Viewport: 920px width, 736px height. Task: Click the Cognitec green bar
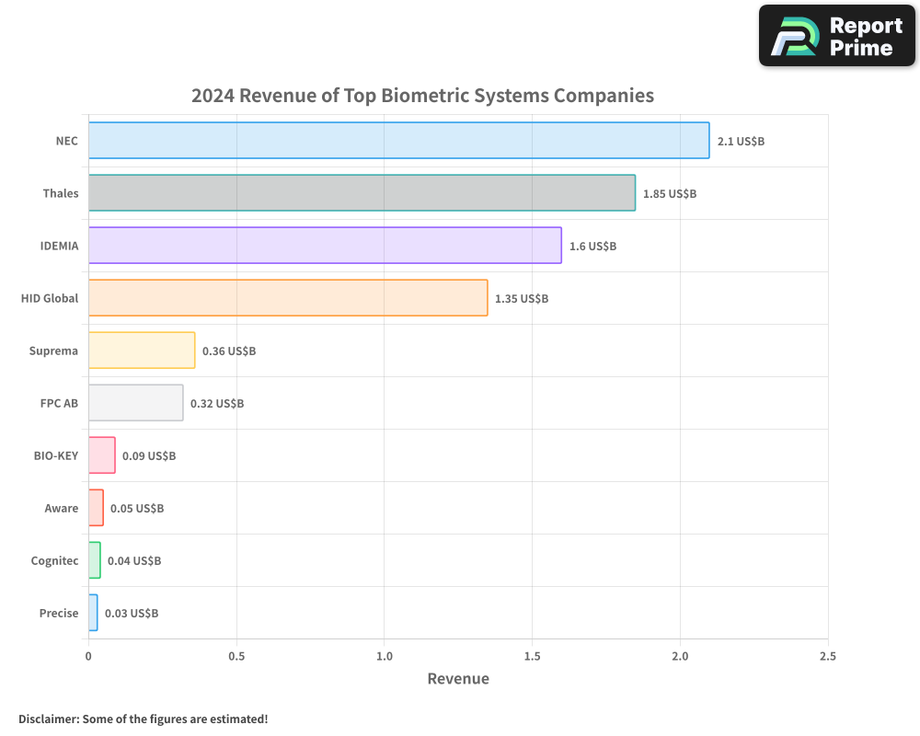[x=94, y=560]
